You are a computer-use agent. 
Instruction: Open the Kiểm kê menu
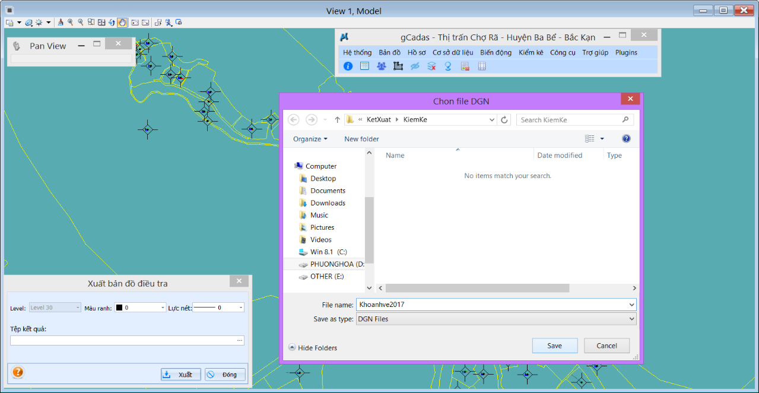pyautogui.click(x=531, y=52)
